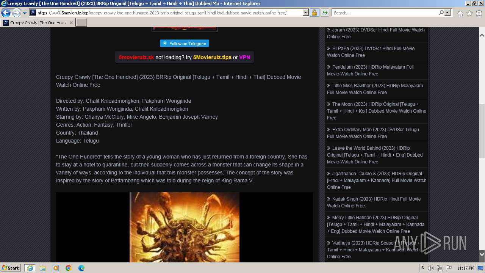Click the magnifier search icon
The image size is (485, 273).
point(441,13)
